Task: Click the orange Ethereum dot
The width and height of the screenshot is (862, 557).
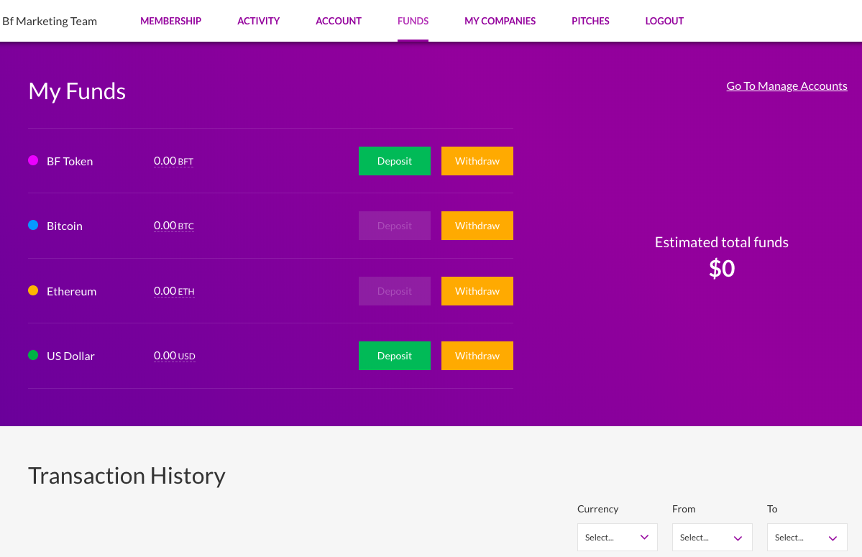Action: tap(33, 290)
